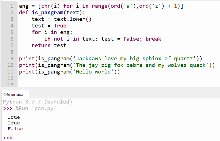
Task: Click the 'Hello world' string on line 11
Action: (93, 72)
